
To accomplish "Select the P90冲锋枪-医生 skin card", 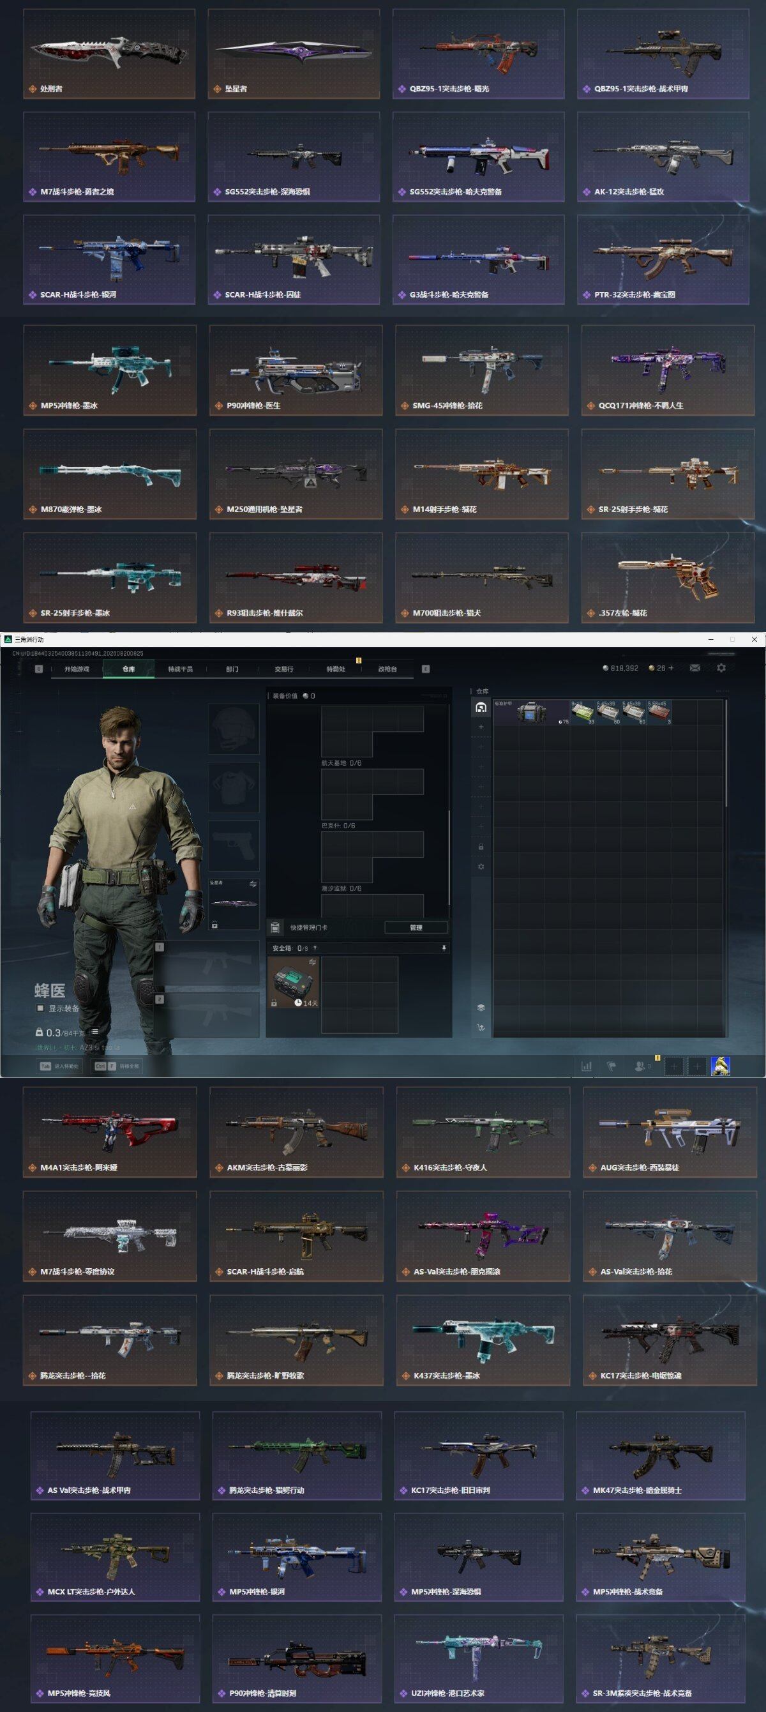I will point(296,370).
